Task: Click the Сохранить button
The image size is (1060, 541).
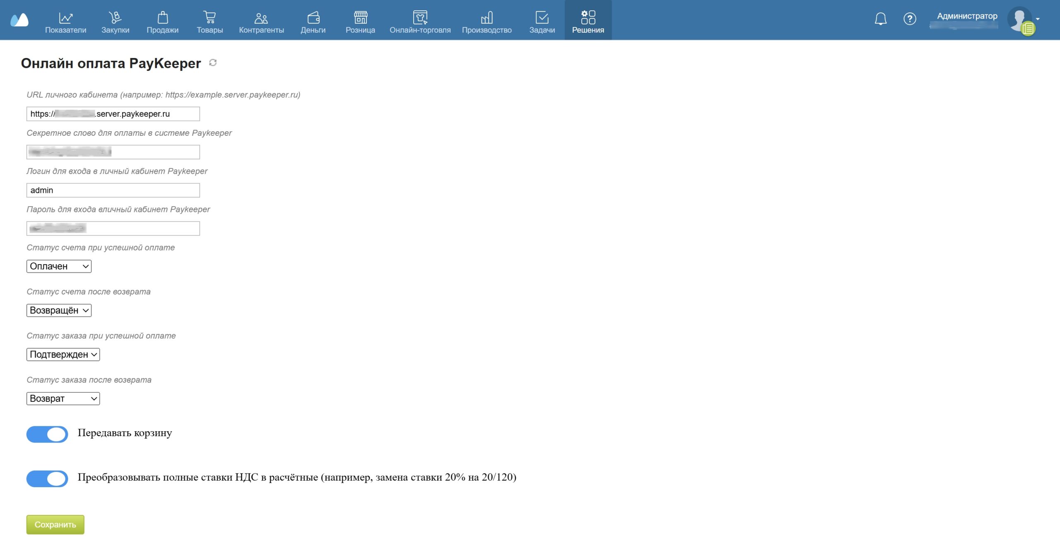Action: [55, 524]
